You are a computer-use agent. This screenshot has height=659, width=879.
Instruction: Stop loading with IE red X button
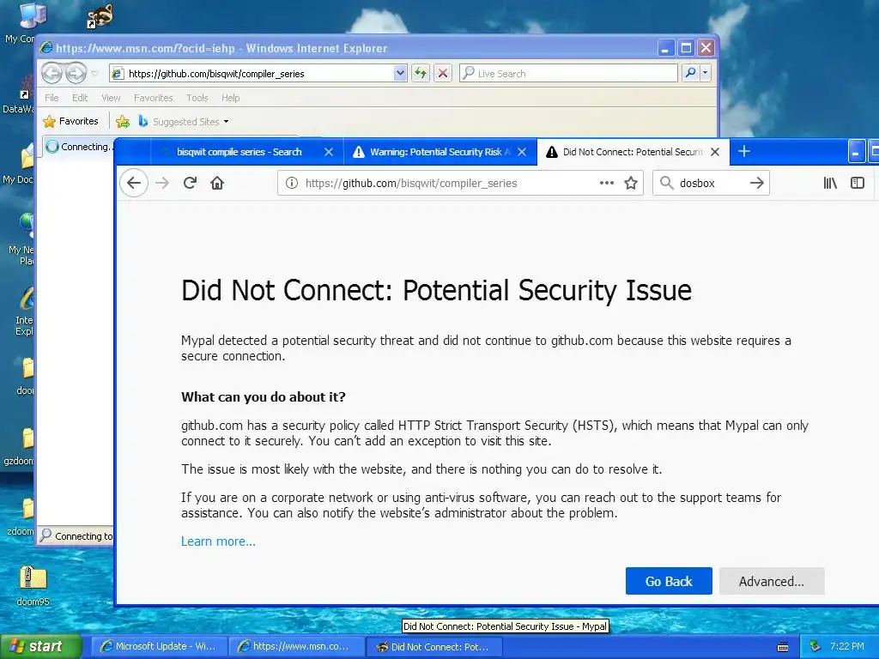443,74
